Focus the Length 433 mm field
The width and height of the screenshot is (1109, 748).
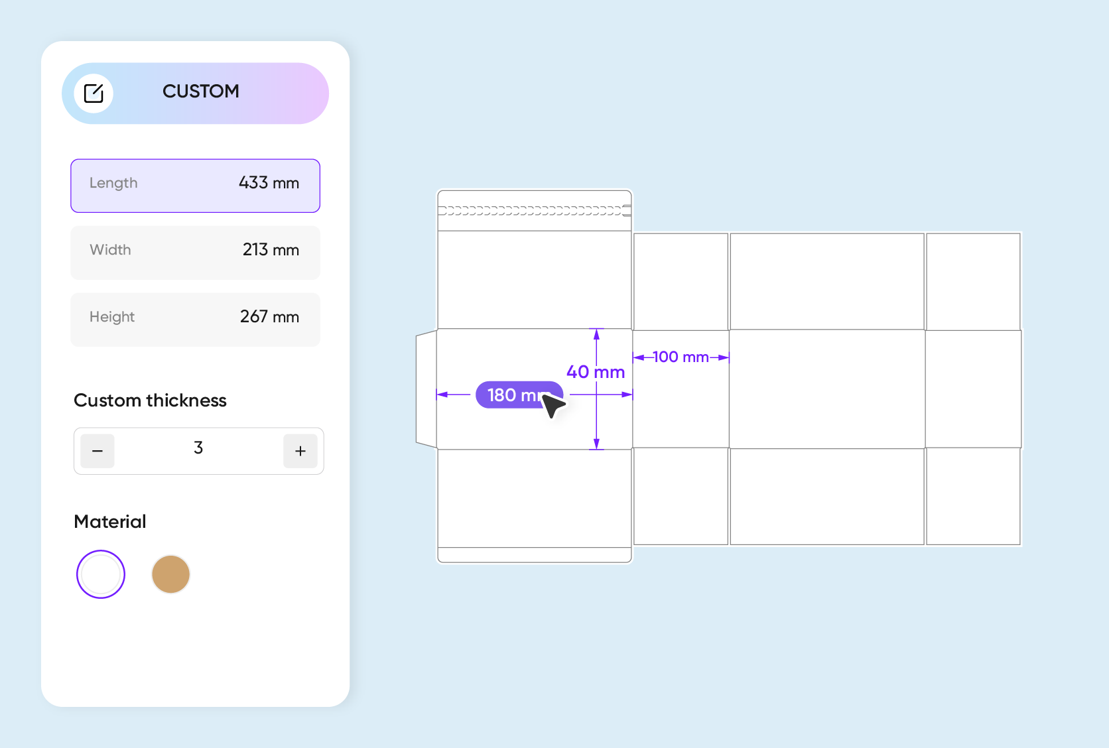(x=195, y=186)
